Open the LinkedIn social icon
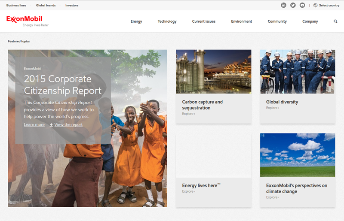The image size is (344, 221). tap(283, 5)
